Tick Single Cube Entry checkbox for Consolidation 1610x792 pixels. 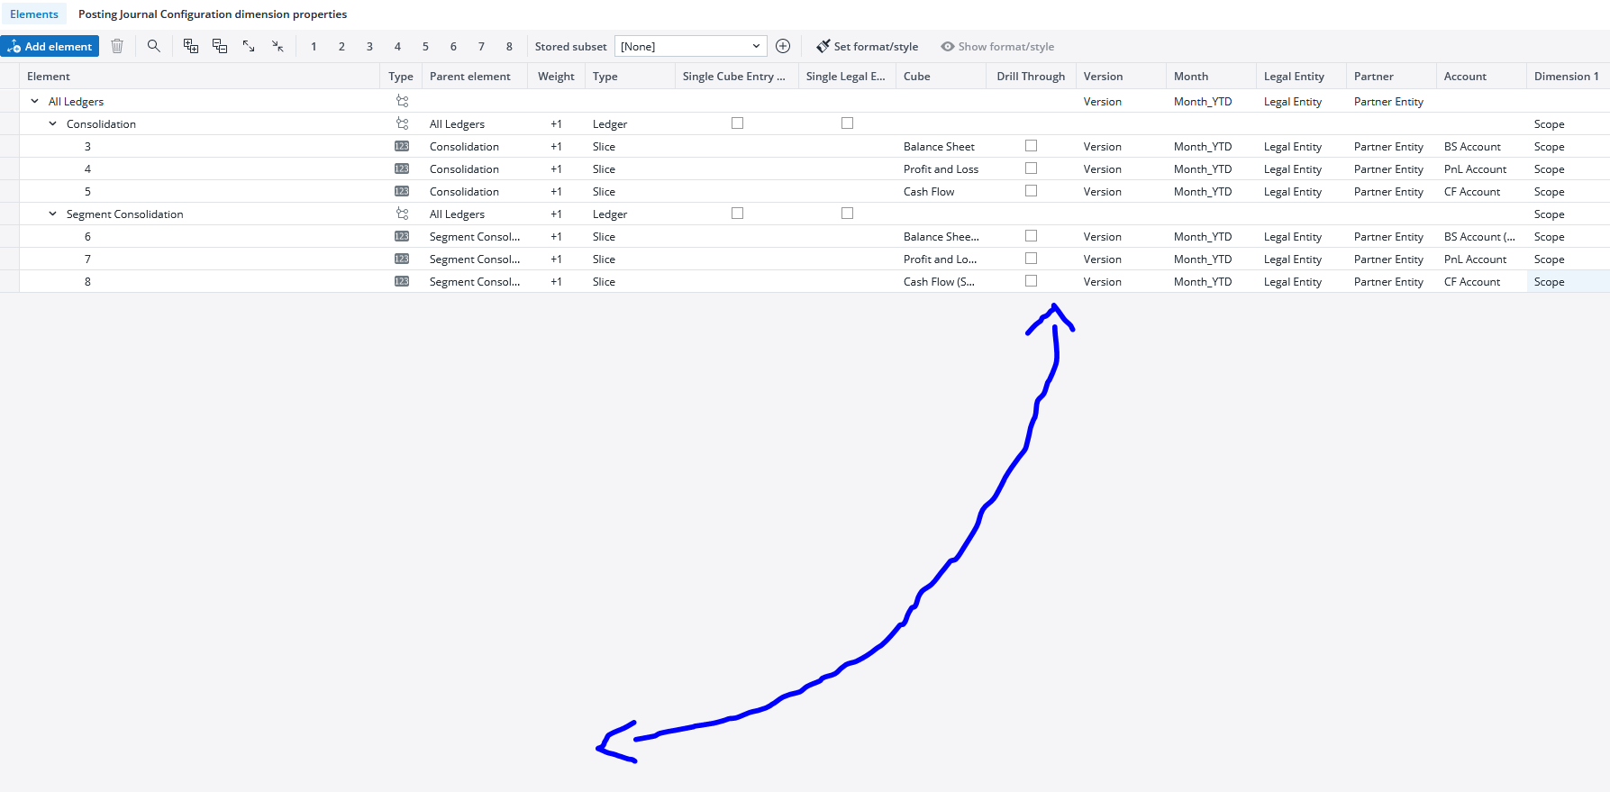[738, 123]
